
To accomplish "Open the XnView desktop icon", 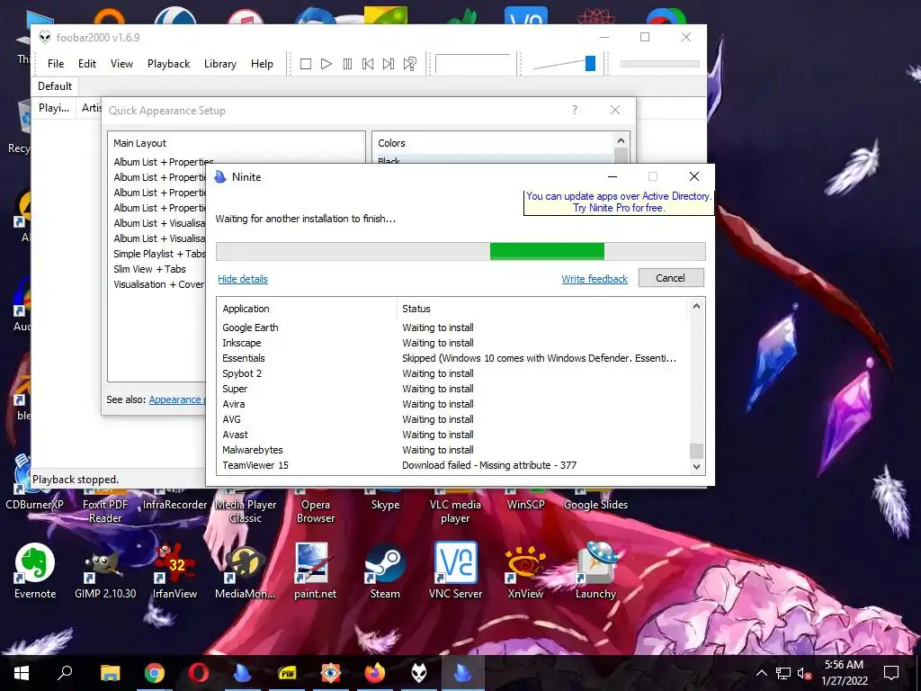I will pos(525,570).
